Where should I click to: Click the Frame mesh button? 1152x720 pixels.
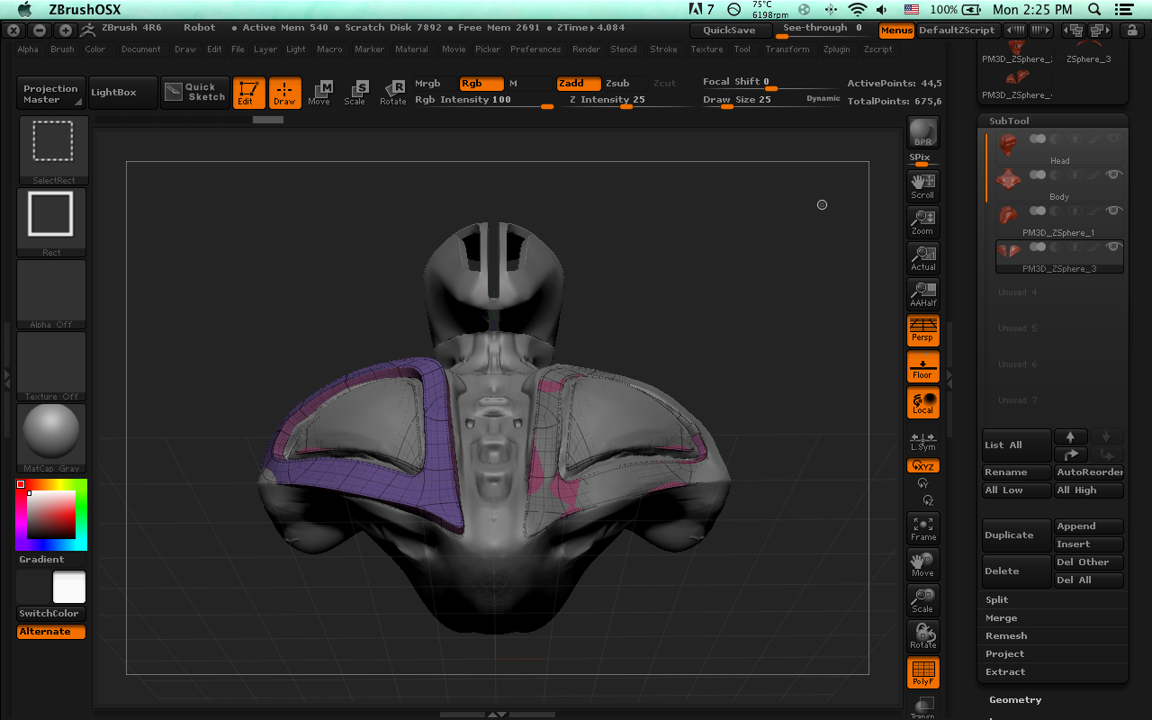923,528
